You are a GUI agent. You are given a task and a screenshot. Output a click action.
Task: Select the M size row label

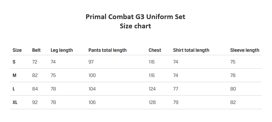click(x=14, y=75)
